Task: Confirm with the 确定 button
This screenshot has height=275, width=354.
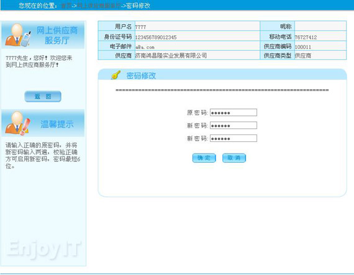Action: [204, 158]
